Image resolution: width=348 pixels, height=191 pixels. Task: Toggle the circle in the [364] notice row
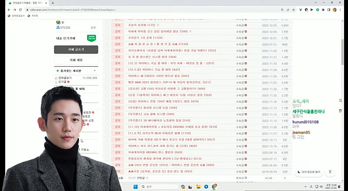pos(107,57)
